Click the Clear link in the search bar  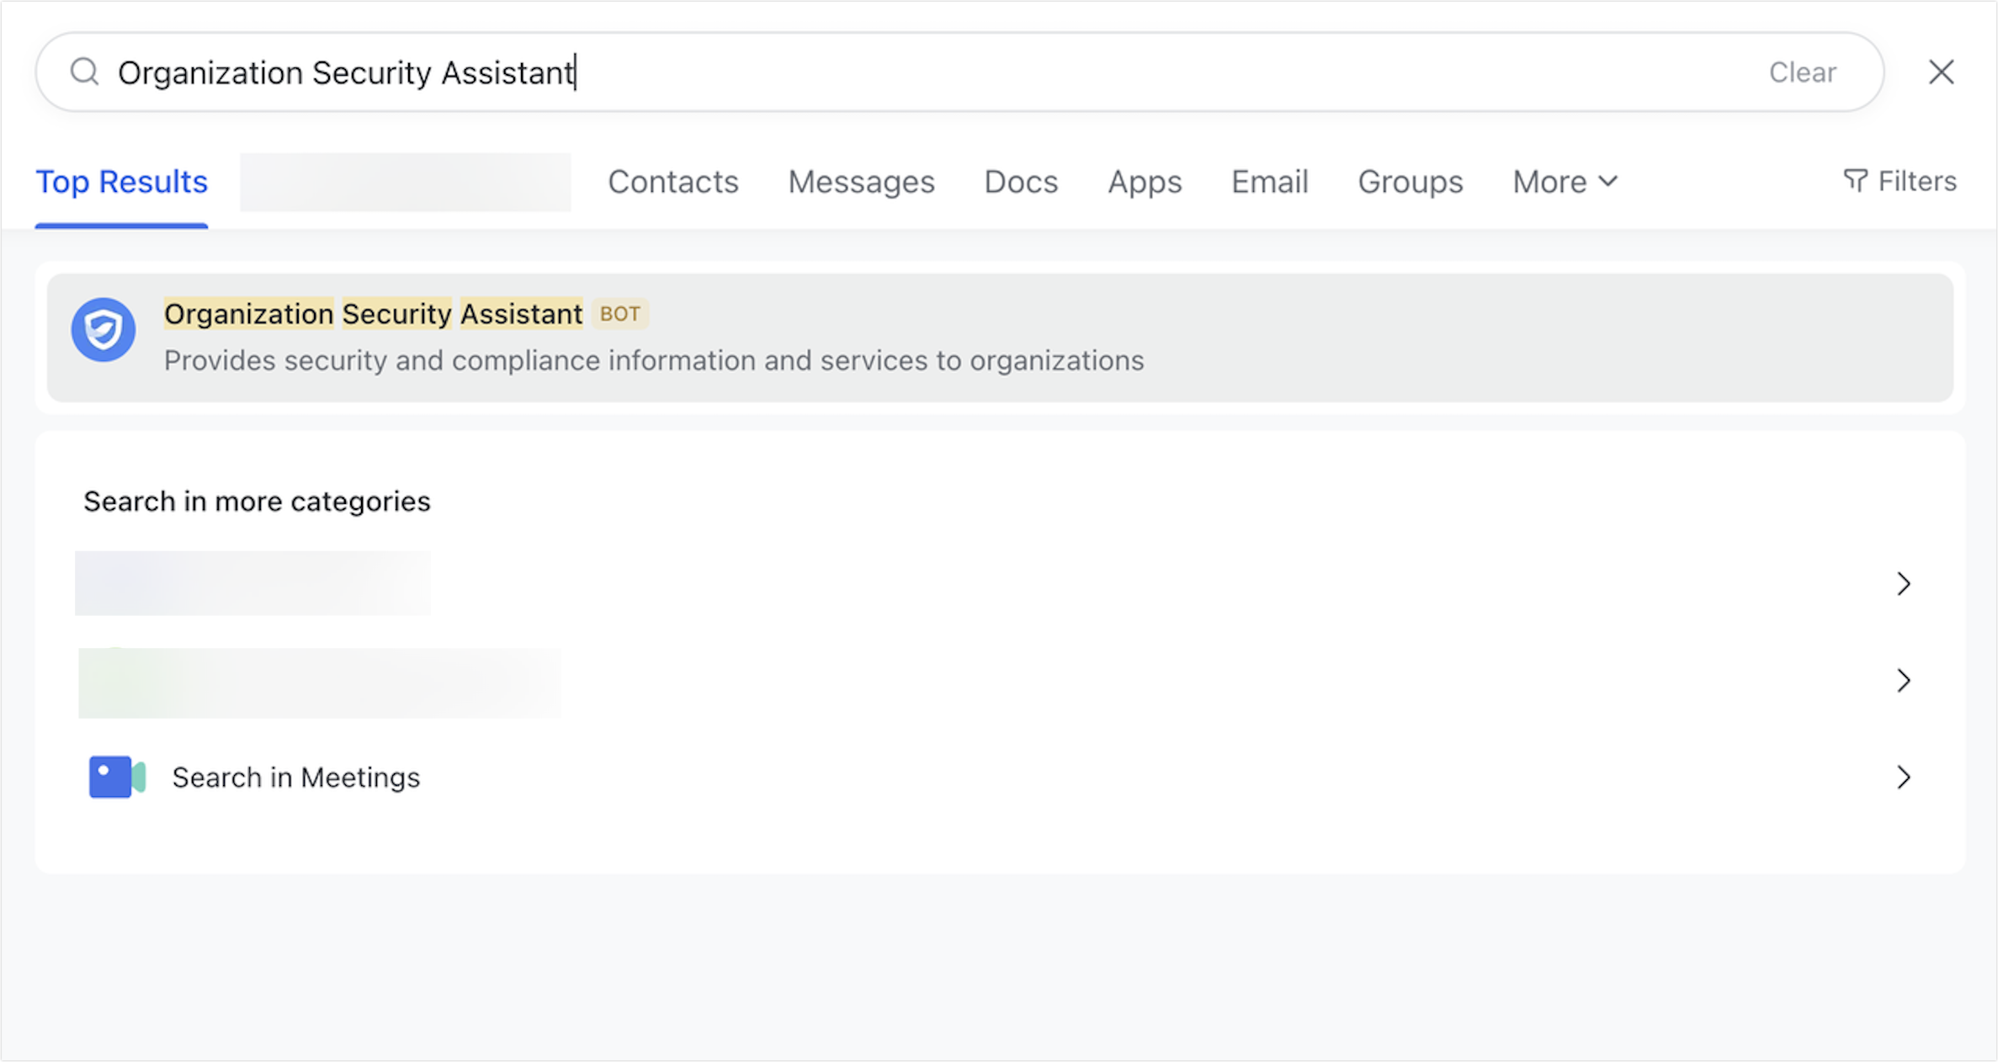click(1802, 72)
